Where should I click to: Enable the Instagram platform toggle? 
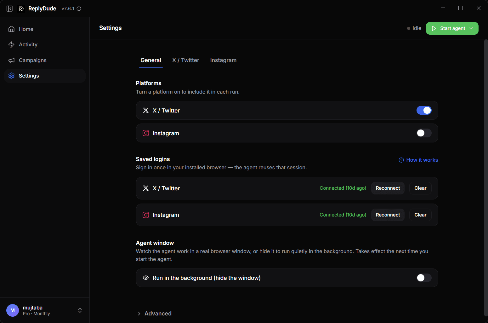click(x=424, y=133)
